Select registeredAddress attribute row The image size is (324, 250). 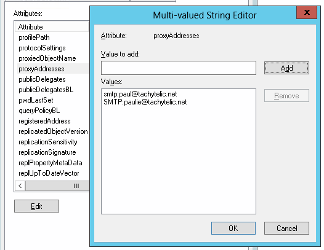pyautogui.click(x=52, y=121)
